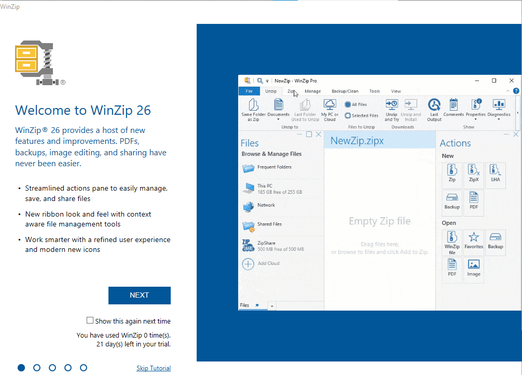Open the Manage ribbon tab
Viewport: 522px width, 375px height.
(x=312, y=91)
